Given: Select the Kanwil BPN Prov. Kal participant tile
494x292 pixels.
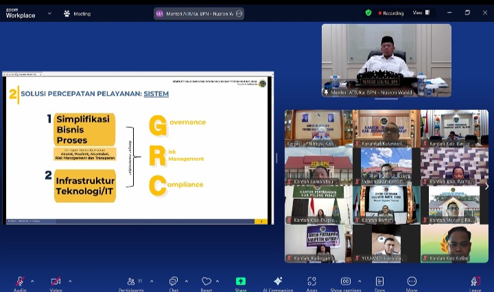Looking at the screenshot, I should point(318,128).
